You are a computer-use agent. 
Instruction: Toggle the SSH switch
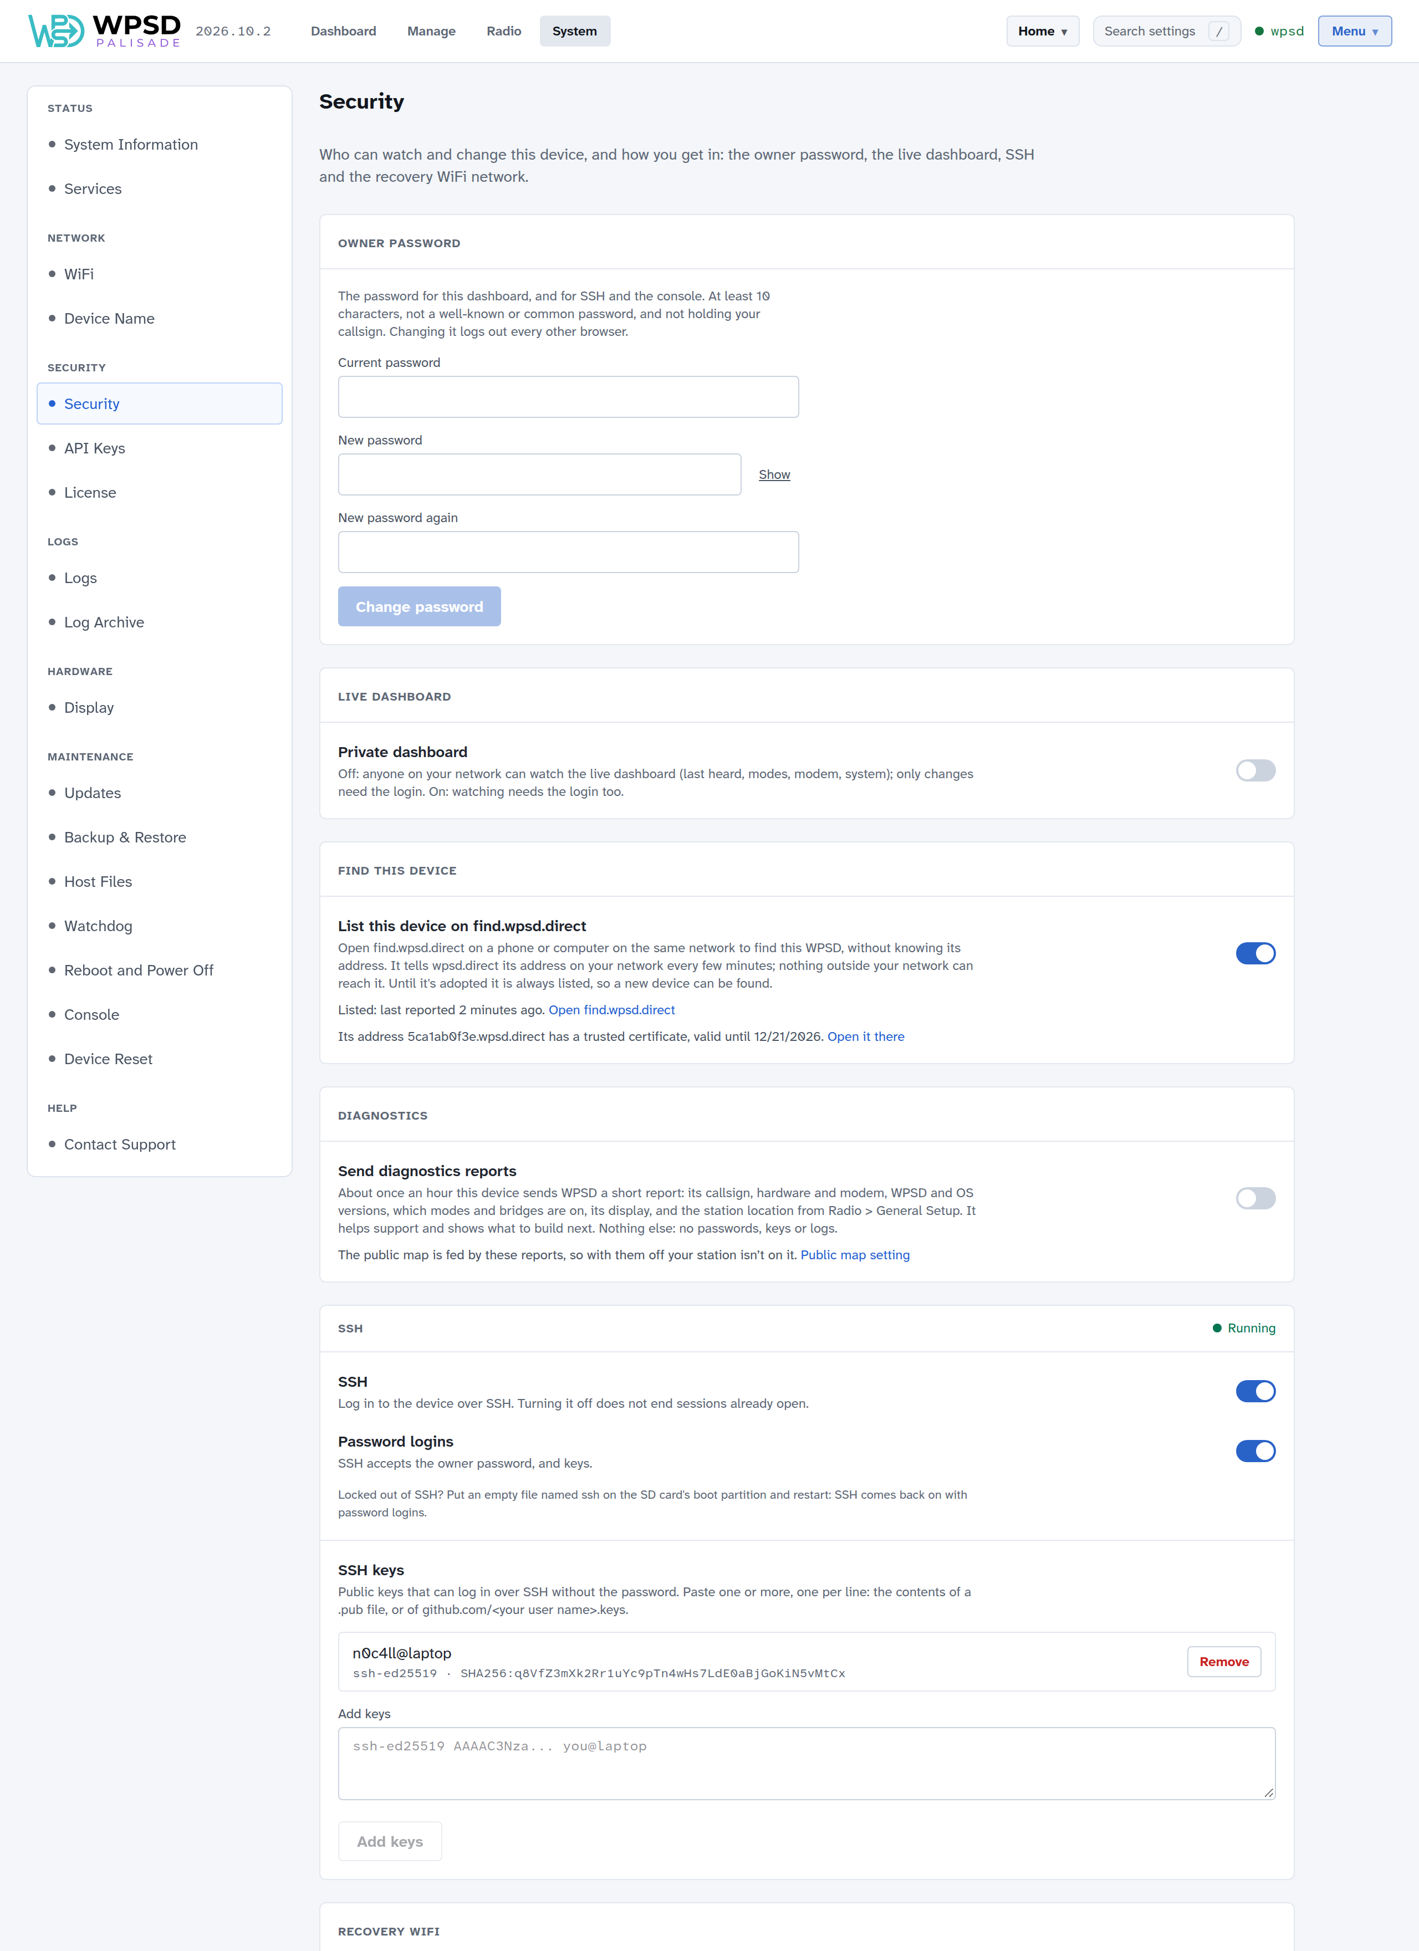point(1254,1391)
